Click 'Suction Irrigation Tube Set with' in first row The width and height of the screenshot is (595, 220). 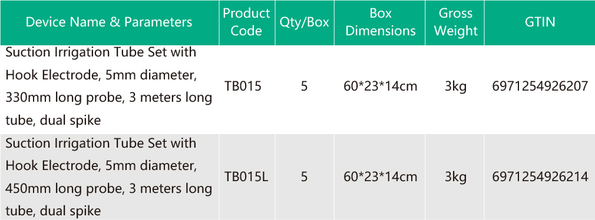(101, 52)
